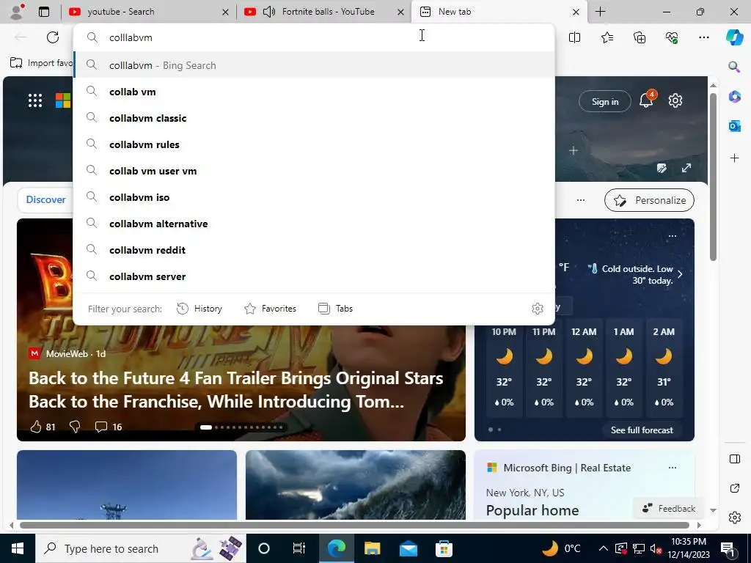The image size is (751, 563).
Task: Open new tab with plus button
Action: click(600, 12)
